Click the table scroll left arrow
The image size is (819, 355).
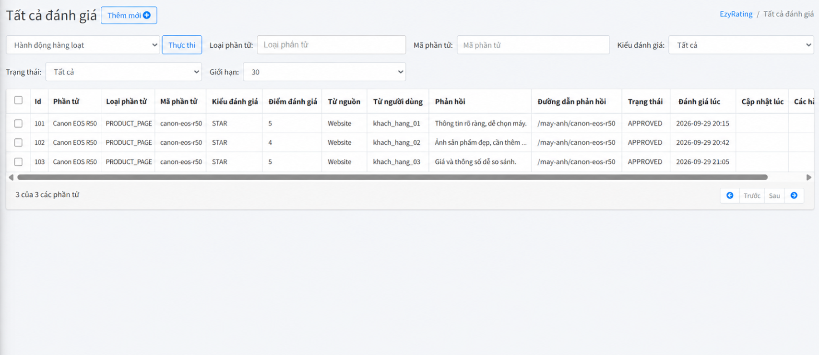(x=11, y=177)
